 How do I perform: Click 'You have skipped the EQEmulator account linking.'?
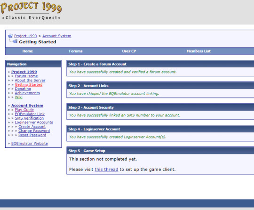click(x=114, y=94)
